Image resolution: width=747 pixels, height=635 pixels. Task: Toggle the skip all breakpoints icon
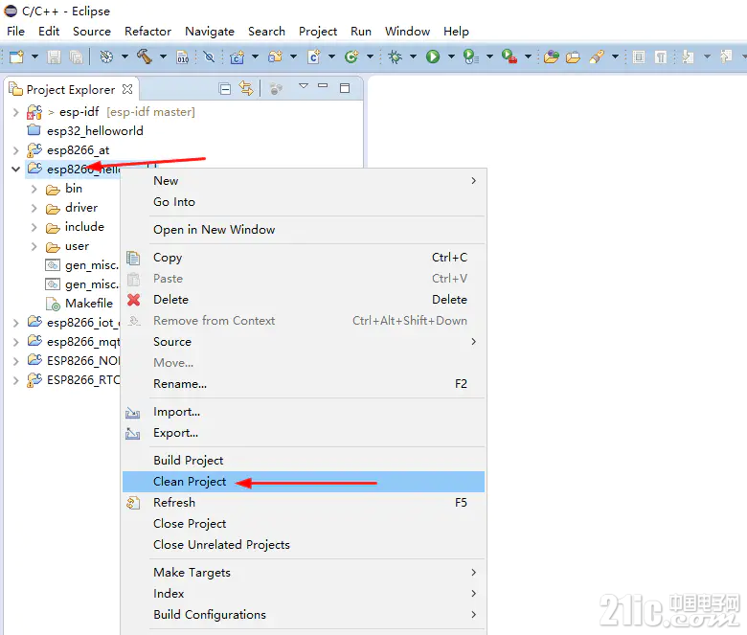209,57
